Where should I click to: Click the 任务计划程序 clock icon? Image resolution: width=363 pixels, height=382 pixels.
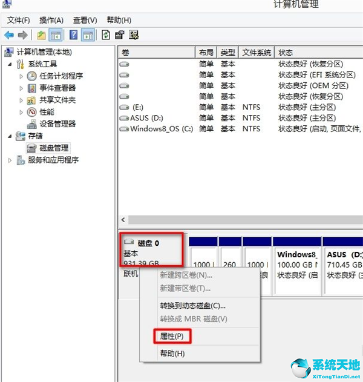click(31, 76)
